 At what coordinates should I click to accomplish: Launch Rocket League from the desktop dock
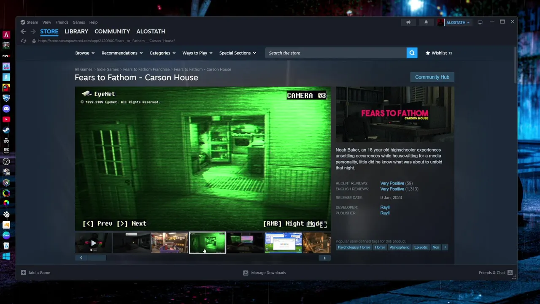pyautogui.click(x=6, y=98)
